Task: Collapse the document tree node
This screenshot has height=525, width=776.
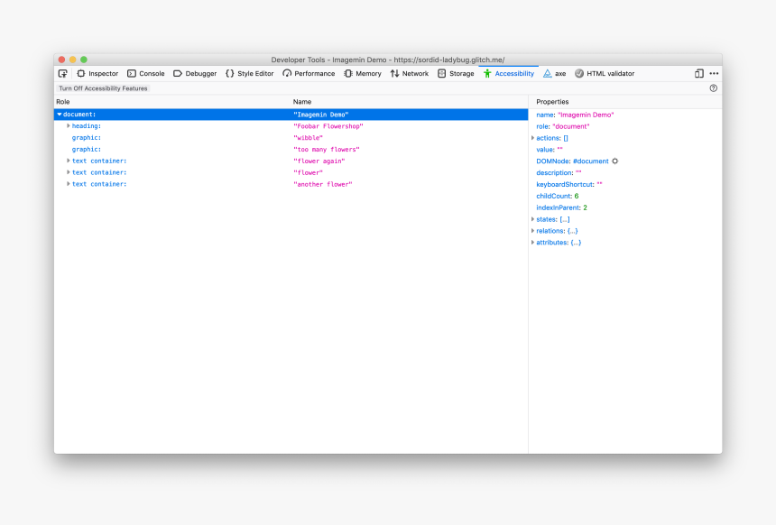Action: pyautogui.click(x=59, y=115)
